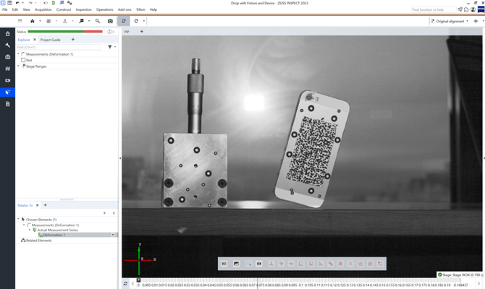Click the magnifier search icon in toolbar
The width and height of the screenshot is (485, 289).
[98, 21]
